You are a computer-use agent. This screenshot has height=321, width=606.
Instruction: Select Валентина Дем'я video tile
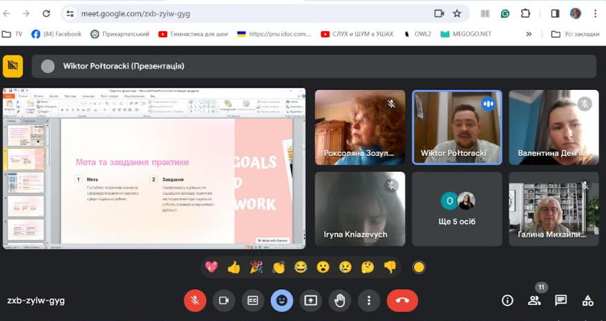(x=553, y=128)
